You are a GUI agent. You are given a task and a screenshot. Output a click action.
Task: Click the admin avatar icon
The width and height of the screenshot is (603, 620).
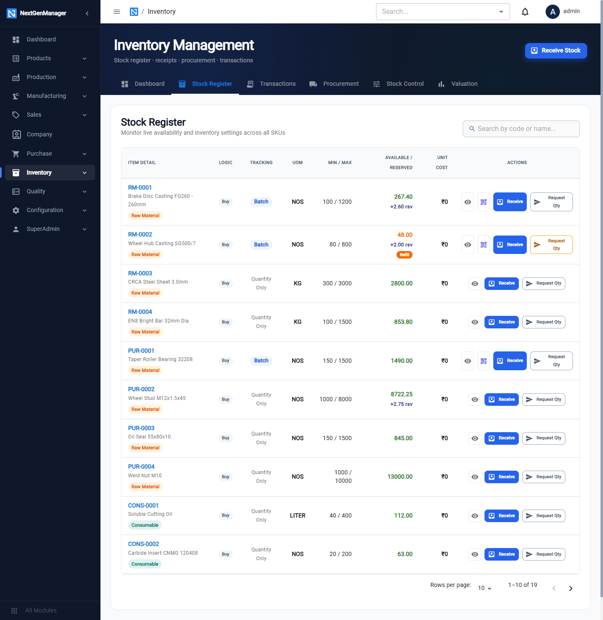[553, 12]
